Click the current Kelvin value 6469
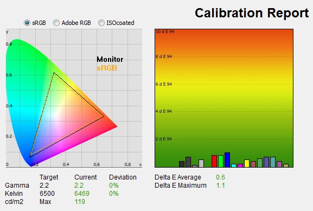Screen dimensions: 313x211 point(82,194)
